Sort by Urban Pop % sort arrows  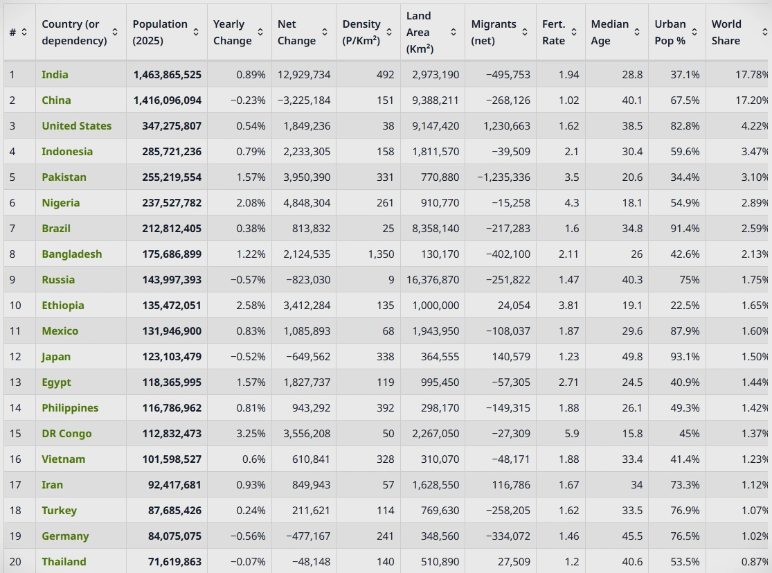[694, 32]
